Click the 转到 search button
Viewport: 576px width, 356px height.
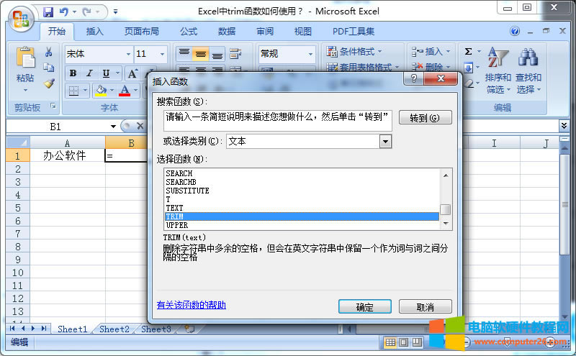[425, 118]
